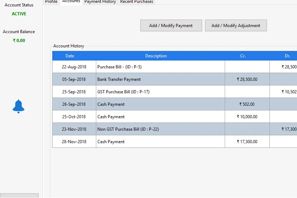Screen dimensions: 297x198
Task: Select the 26-Sep-2018 Cash Payment row
Action: point(111,104)
